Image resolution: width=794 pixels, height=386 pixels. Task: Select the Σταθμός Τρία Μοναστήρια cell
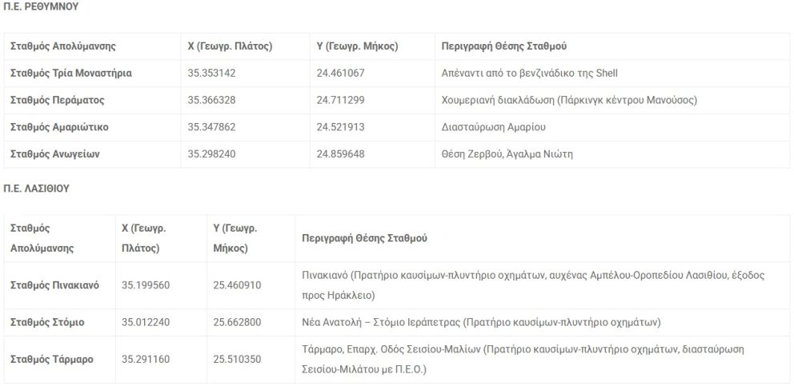click(x=70, y=74)
